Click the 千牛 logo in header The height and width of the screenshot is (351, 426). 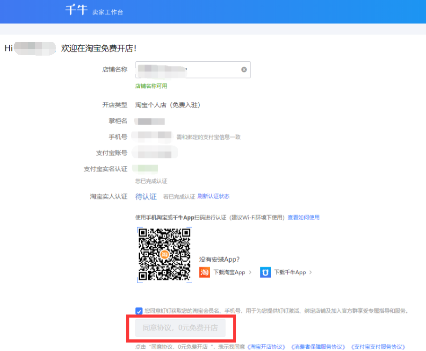(76, 10)
